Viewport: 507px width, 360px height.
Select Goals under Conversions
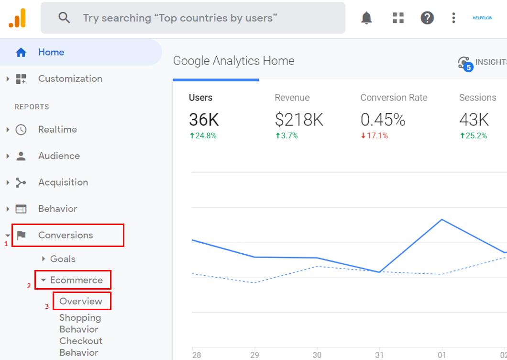63,259
